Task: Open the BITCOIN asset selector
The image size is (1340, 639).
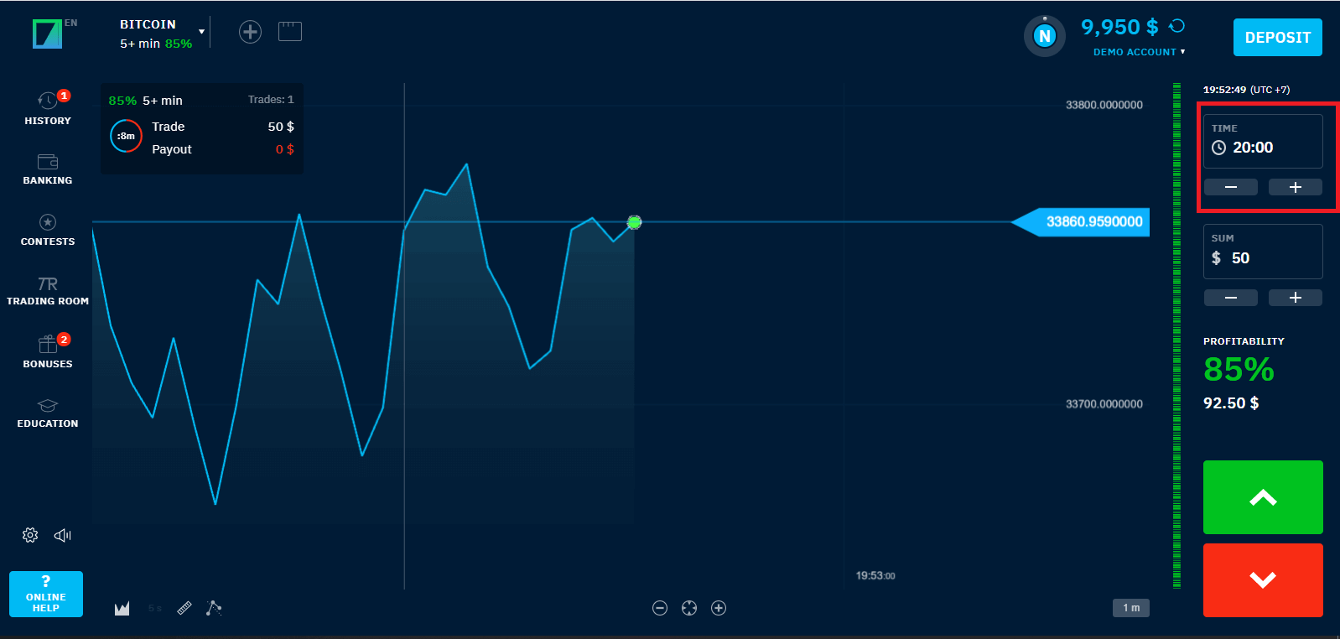Action: 159,31
